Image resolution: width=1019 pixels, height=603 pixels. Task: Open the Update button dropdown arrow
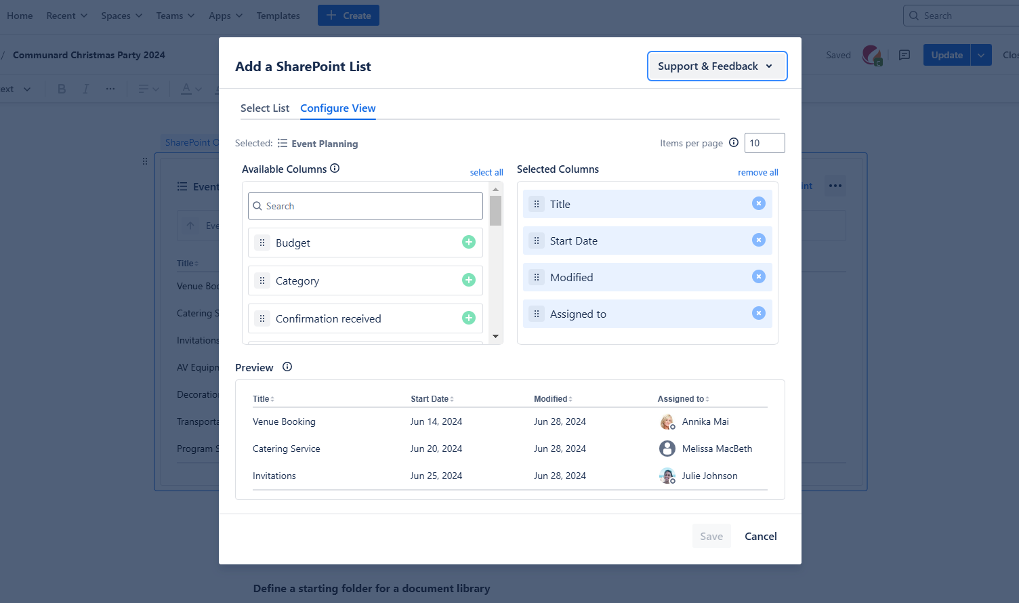click(981, 55)
